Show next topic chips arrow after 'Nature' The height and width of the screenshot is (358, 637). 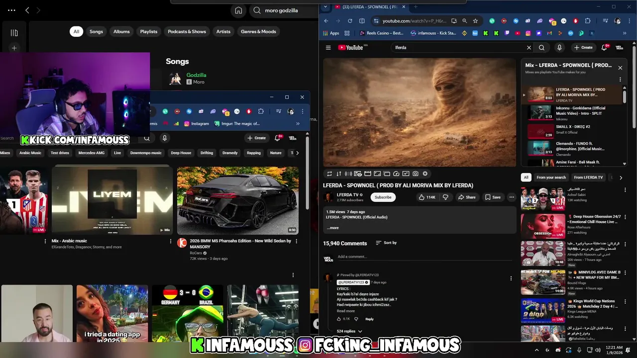297,153
